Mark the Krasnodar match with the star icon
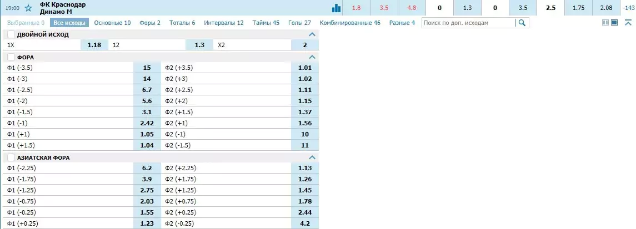Image resolution: width=636 pixels, height=229 pixels. (x=28, y=8)
